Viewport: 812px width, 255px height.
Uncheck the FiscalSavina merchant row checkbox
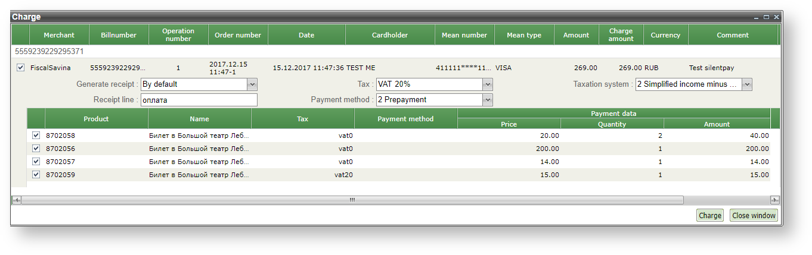coord(21,68)
